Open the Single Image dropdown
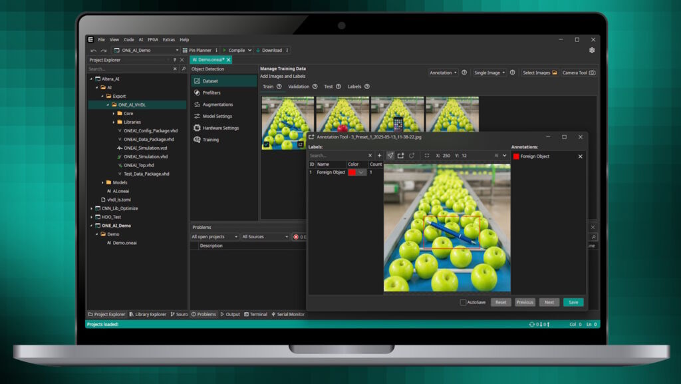 tap(490, 73)
